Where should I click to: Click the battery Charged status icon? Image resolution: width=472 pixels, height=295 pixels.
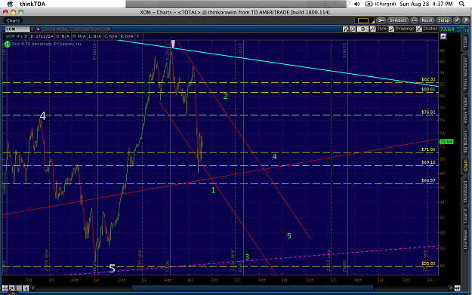(381, 4)
